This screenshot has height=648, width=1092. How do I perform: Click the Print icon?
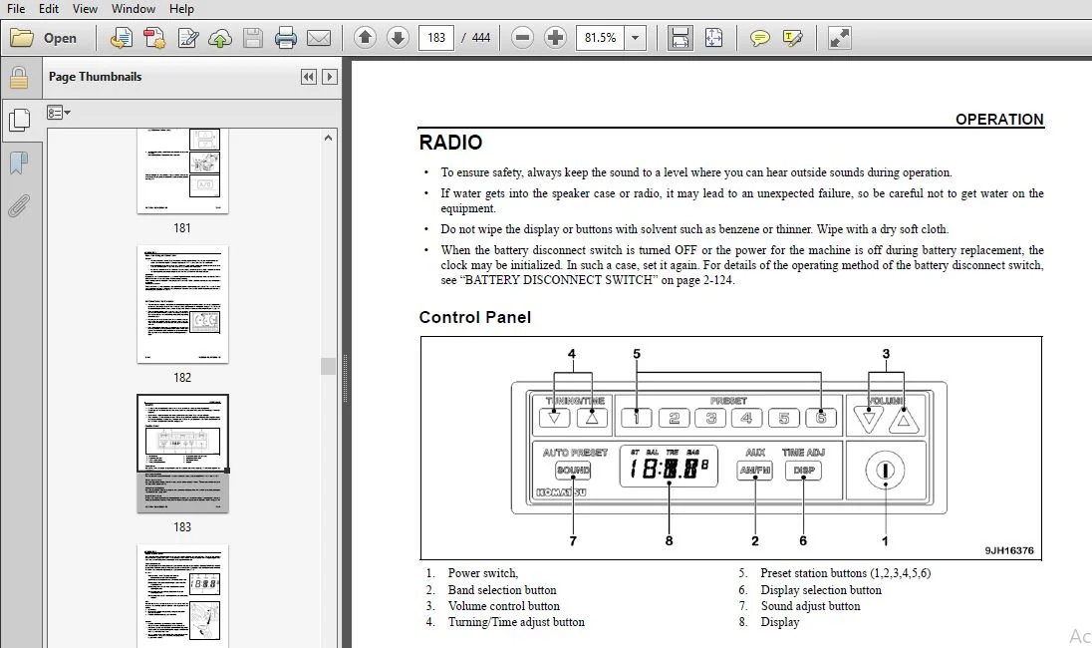pyautogui.click(x=286, y=38)
